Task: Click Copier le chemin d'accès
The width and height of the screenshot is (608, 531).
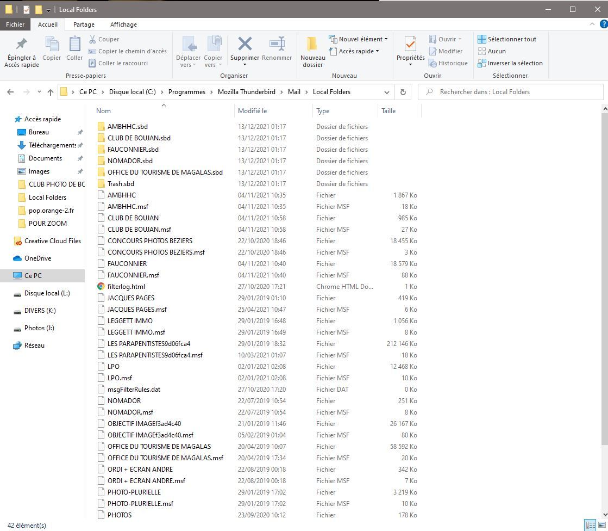Action: pos(128,51)
